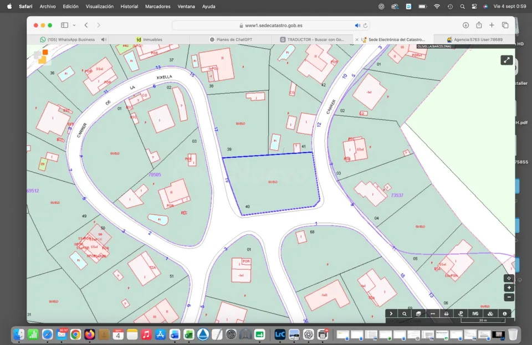The image size is (532, 345).
Task: Mute the WhatsApp Business tab audio
Action: coord(104,40)
